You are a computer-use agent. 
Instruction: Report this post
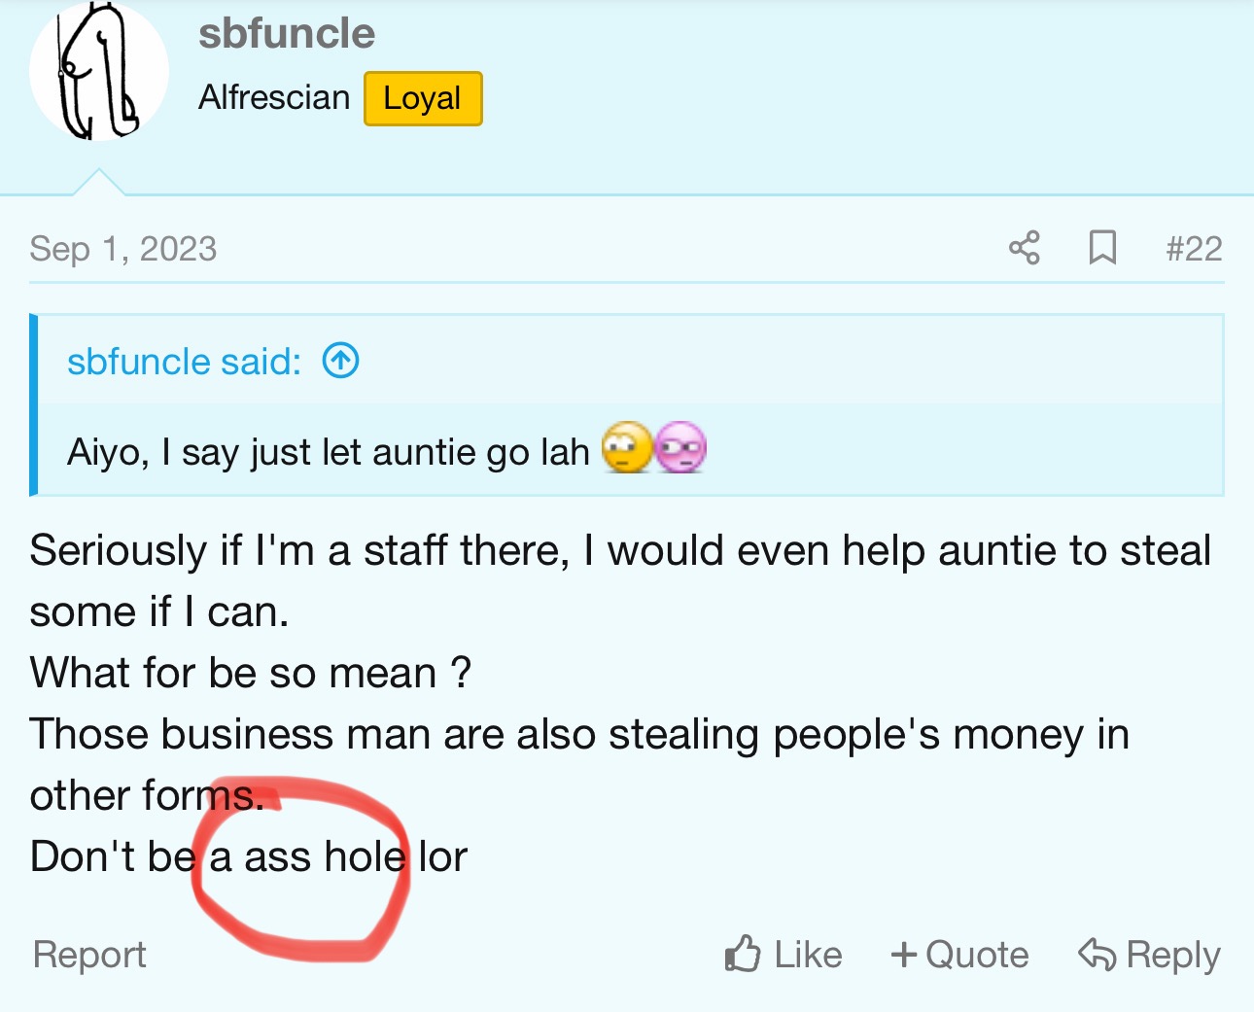(89, 955)
